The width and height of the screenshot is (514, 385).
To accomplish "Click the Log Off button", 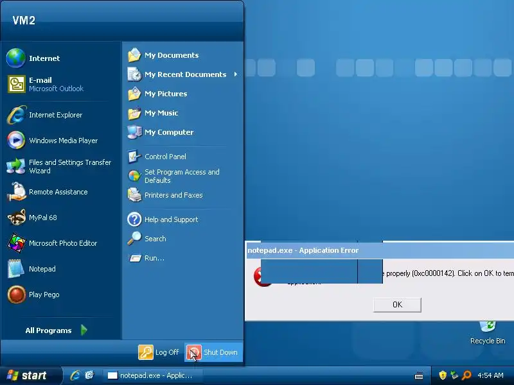I will [x=159, y=352].
